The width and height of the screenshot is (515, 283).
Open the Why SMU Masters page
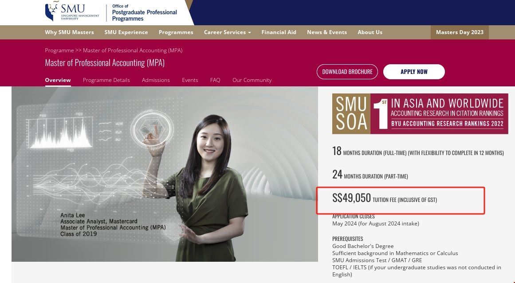69,32
